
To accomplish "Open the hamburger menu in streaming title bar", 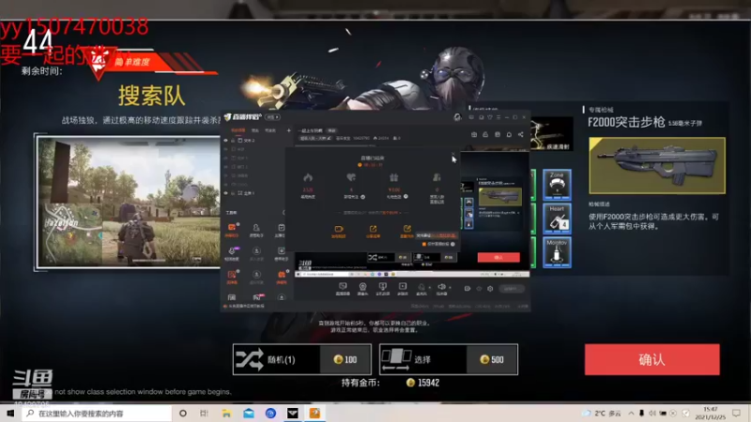I will point(498,117).
